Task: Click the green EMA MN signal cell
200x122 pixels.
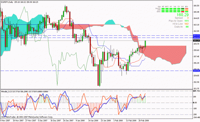Action: coord(187,12)
